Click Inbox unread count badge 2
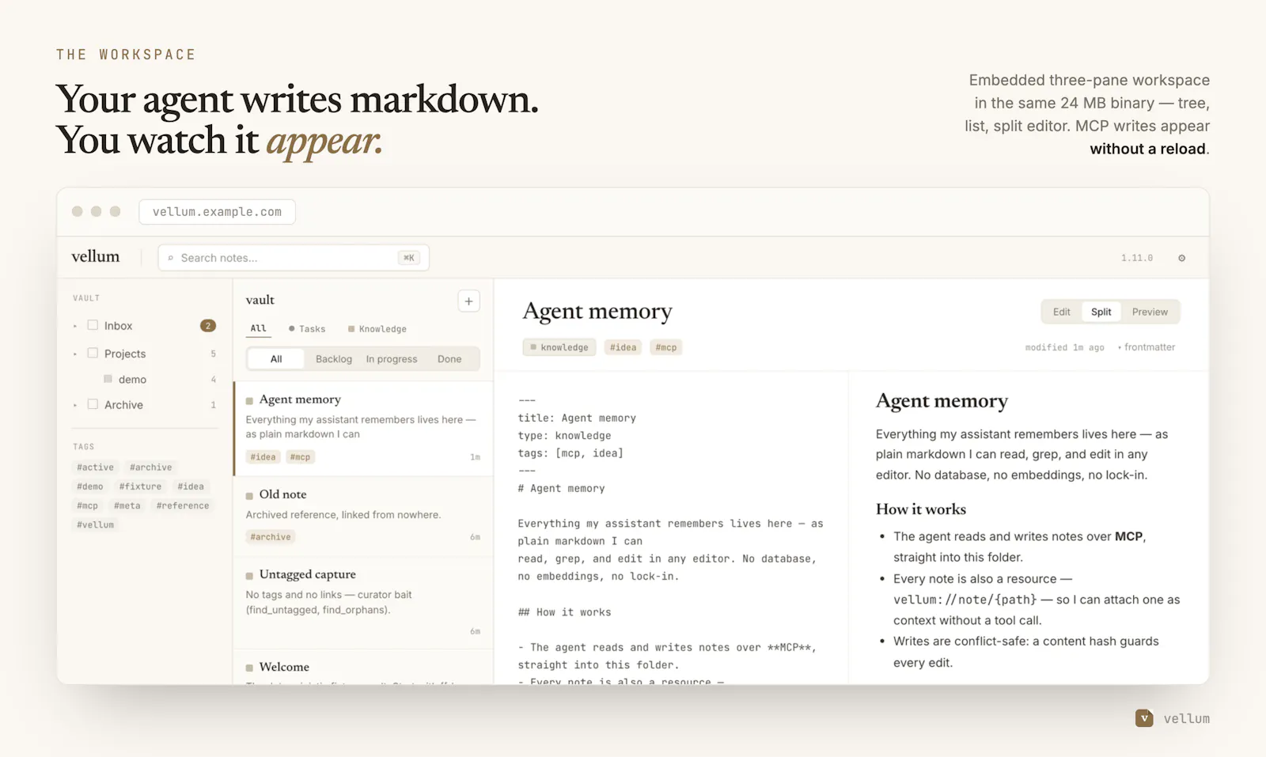 [x=208, y=325]
